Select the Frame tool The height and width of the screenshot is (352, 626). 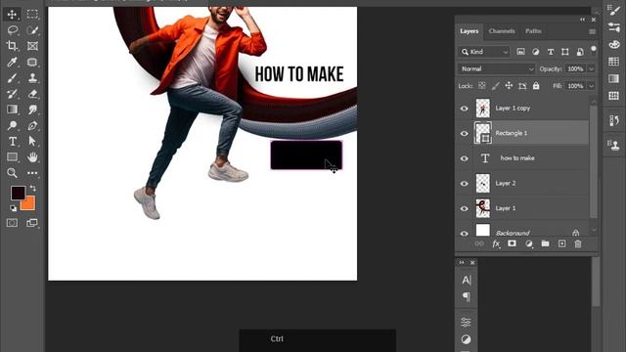pyautogui.click(x=32, y=46)
